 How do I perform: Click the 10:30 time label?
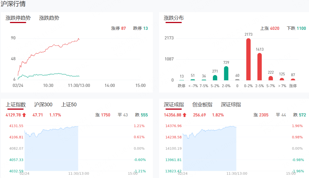point(48,85)
